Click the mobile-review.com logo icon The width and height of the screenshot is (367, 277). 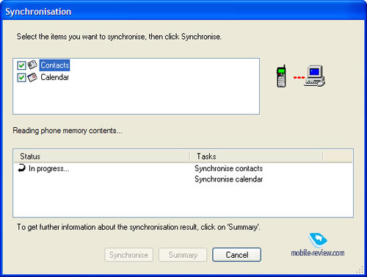pyautogui.click(x=318, y=240)
